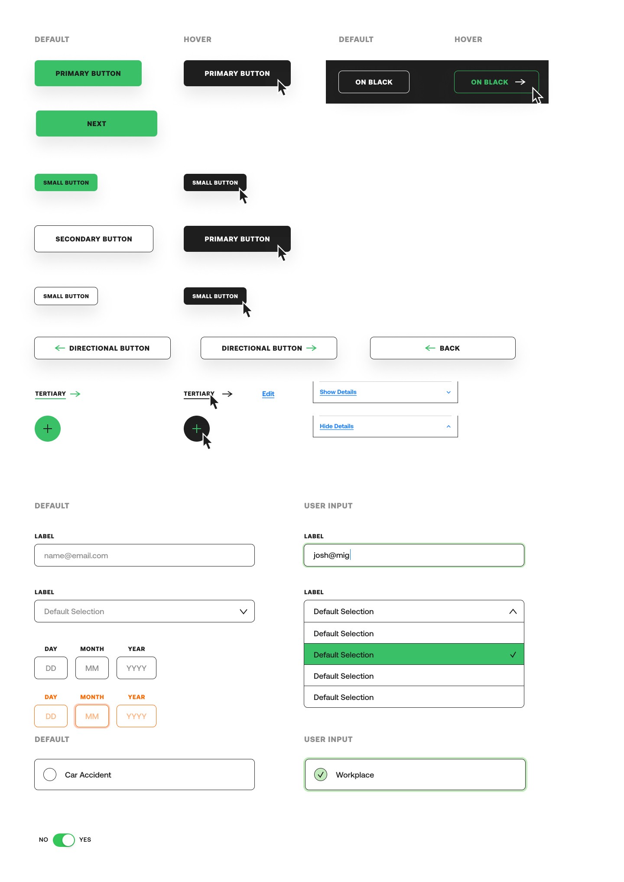Click the black circular plus button

coord(197,429)
